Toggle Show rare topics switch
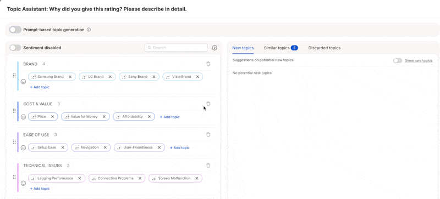 pyautogui.click(x=398, y=61)
